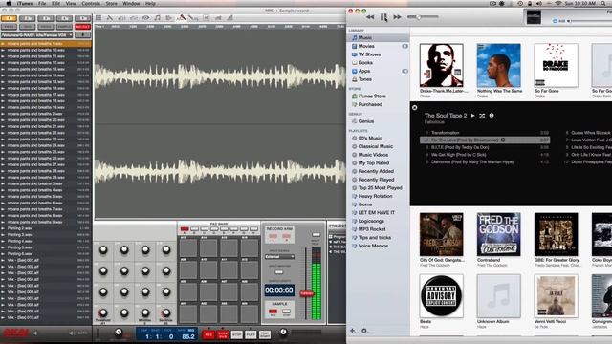
Task: Click the REC transport button in MPC
Action: [208, 334]
